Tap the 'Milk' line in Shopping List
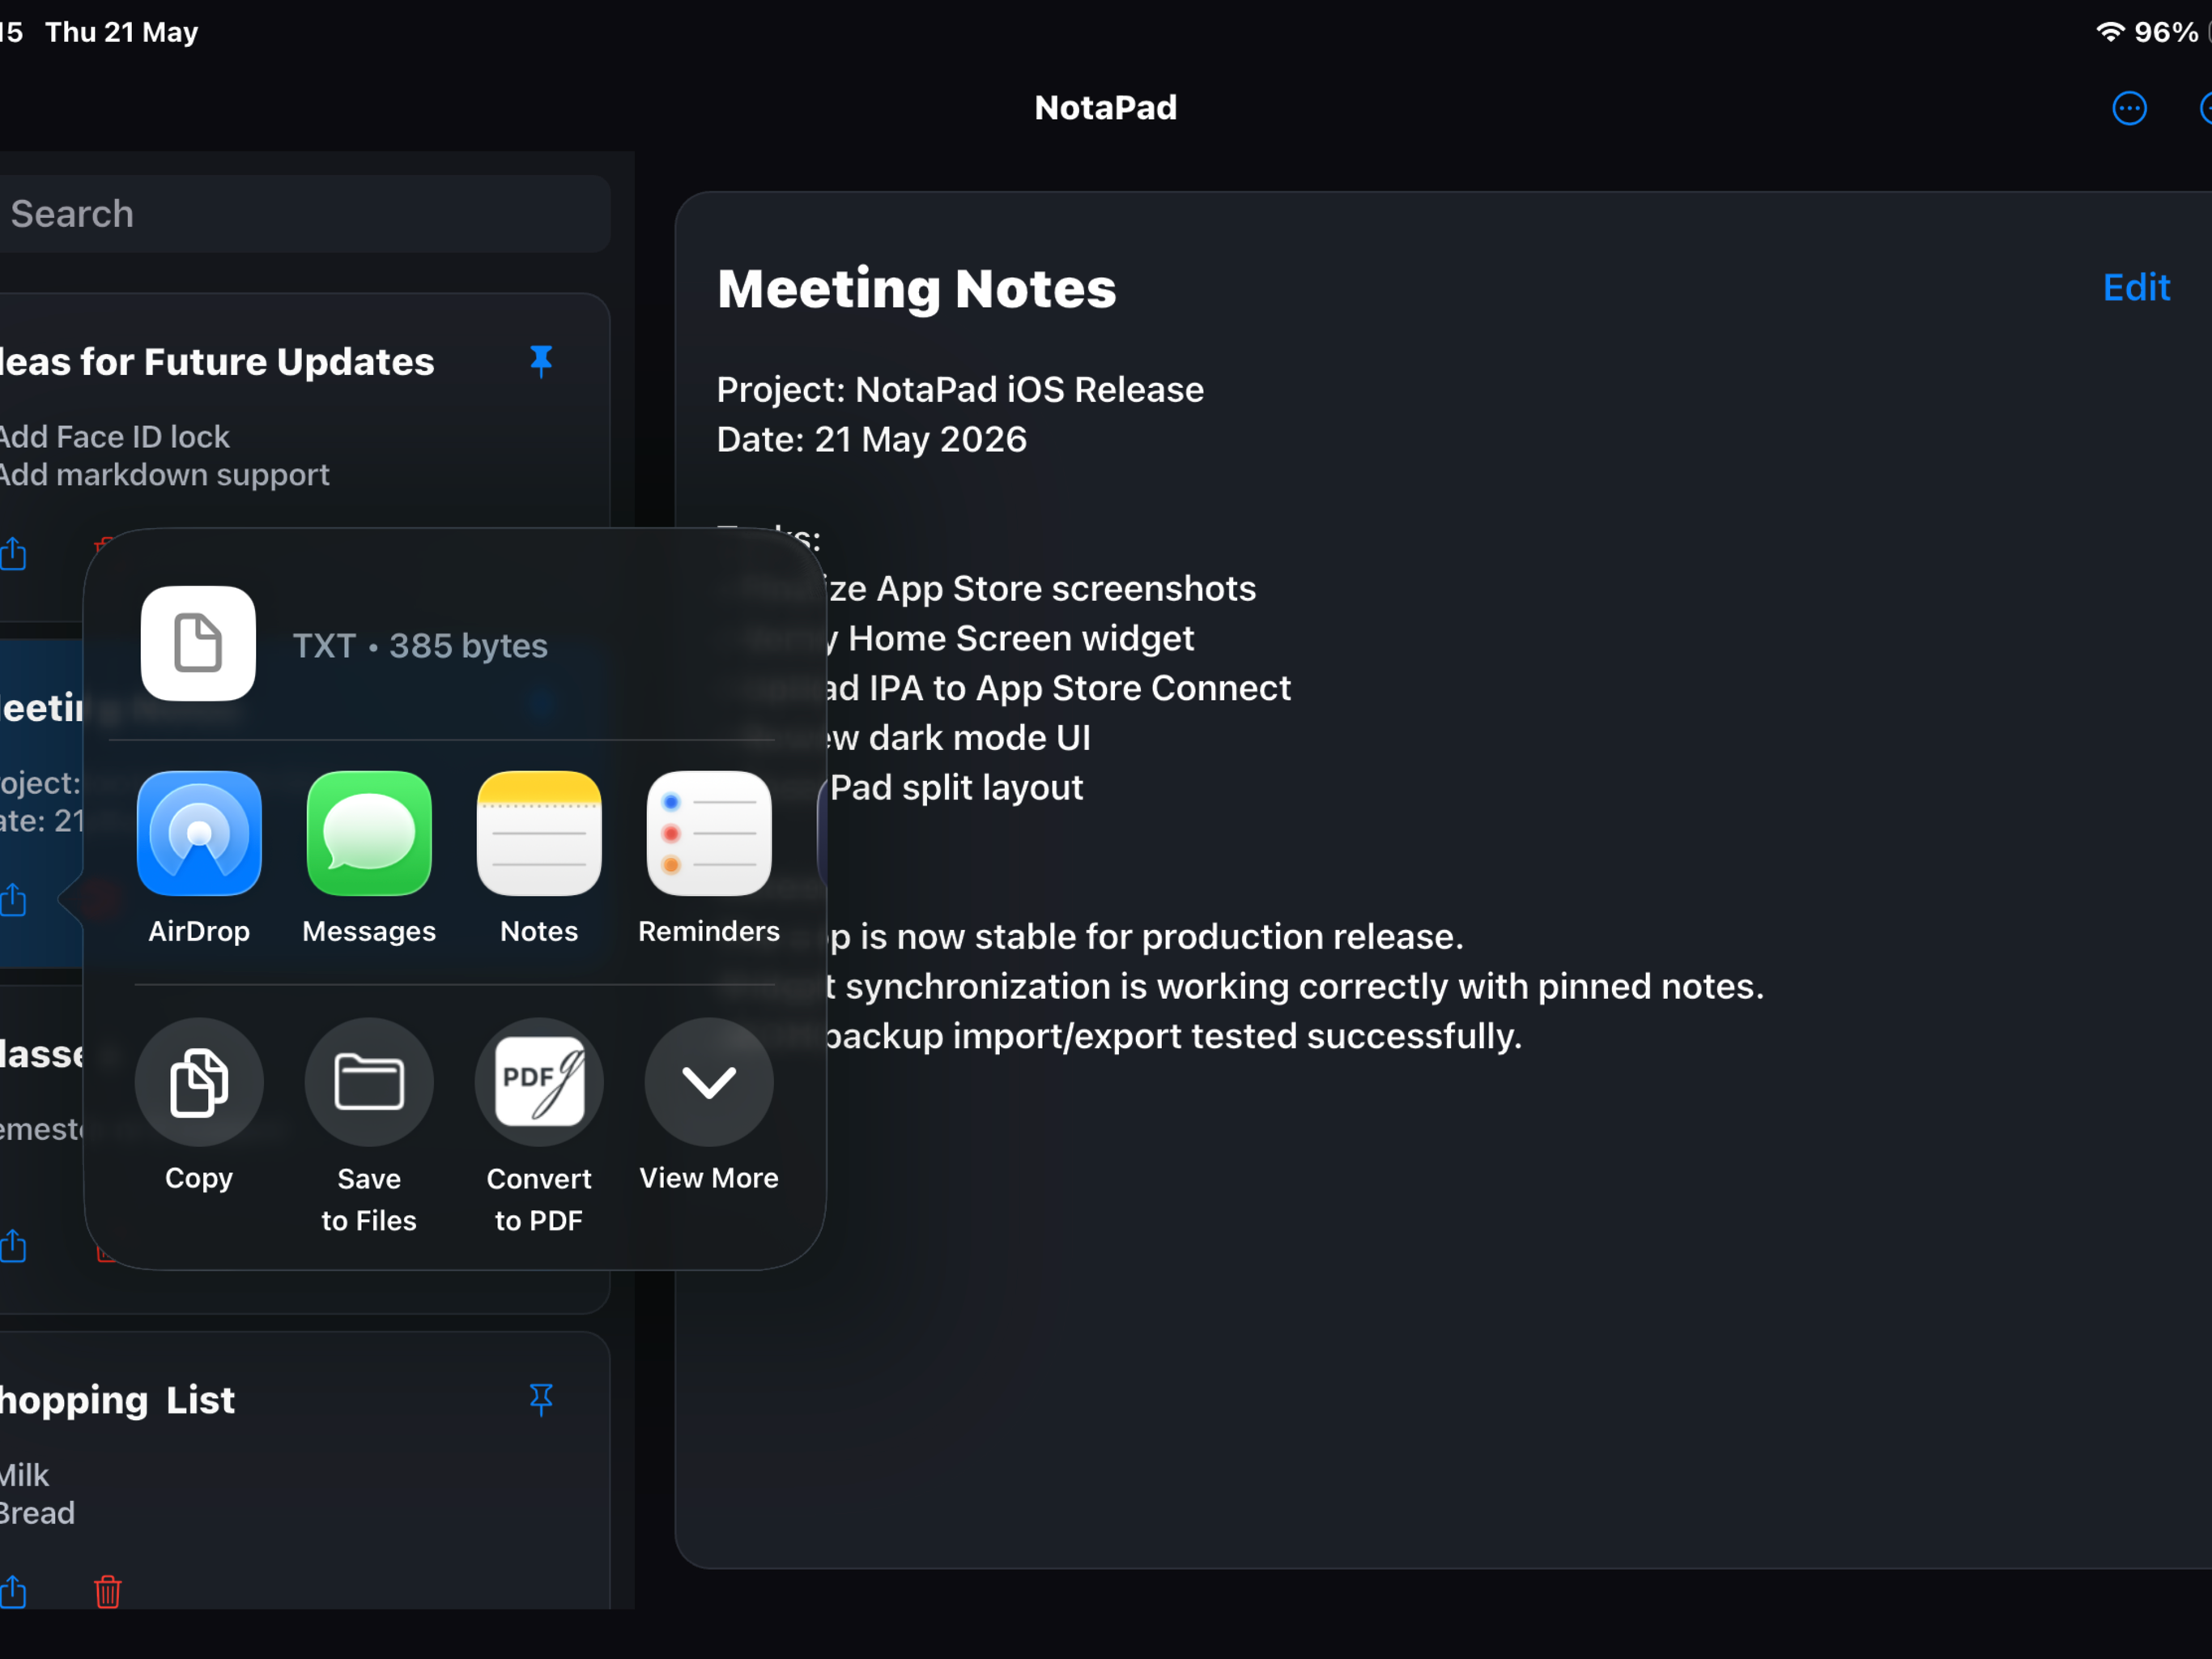Viewport: 2212px width, 1659px height. [x=24, y=1475]
